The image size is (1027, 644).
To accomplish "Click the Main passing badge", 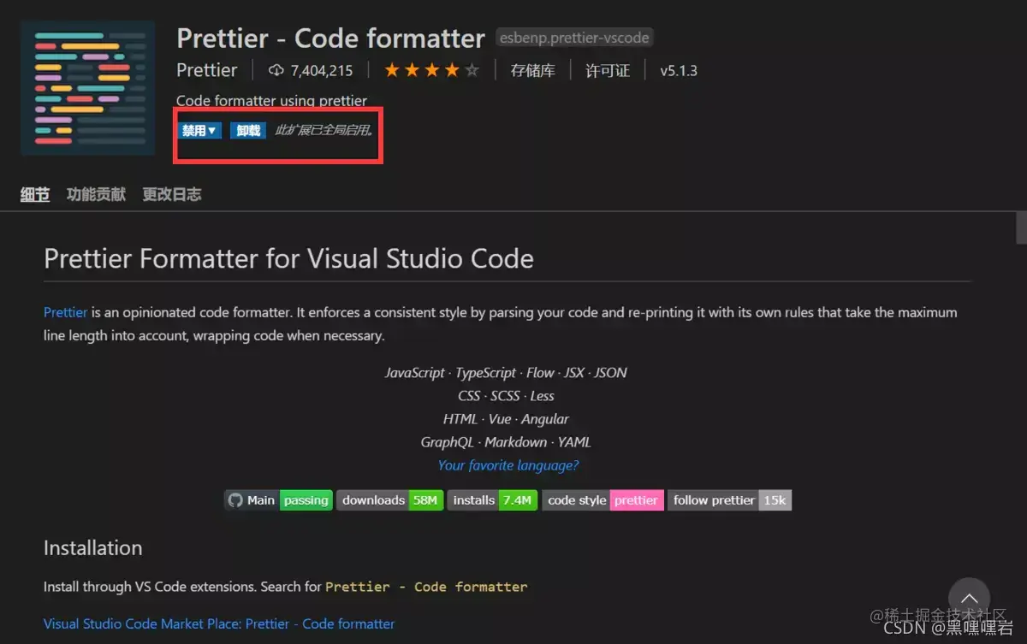I will click(278, 500).
